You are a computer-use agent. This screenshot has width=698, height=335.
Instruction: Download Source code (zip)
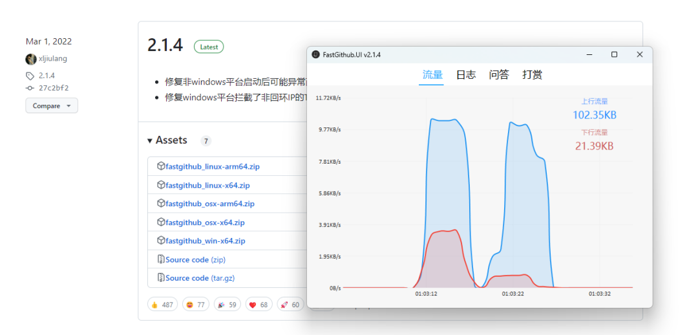pyautogui.click(x=195, y=259)
